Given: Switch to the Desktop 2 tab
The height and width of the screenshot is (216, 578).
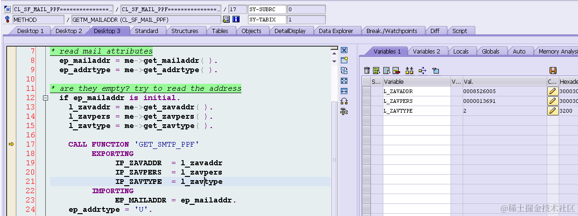Looking at the screenshot, I should 69,31.
